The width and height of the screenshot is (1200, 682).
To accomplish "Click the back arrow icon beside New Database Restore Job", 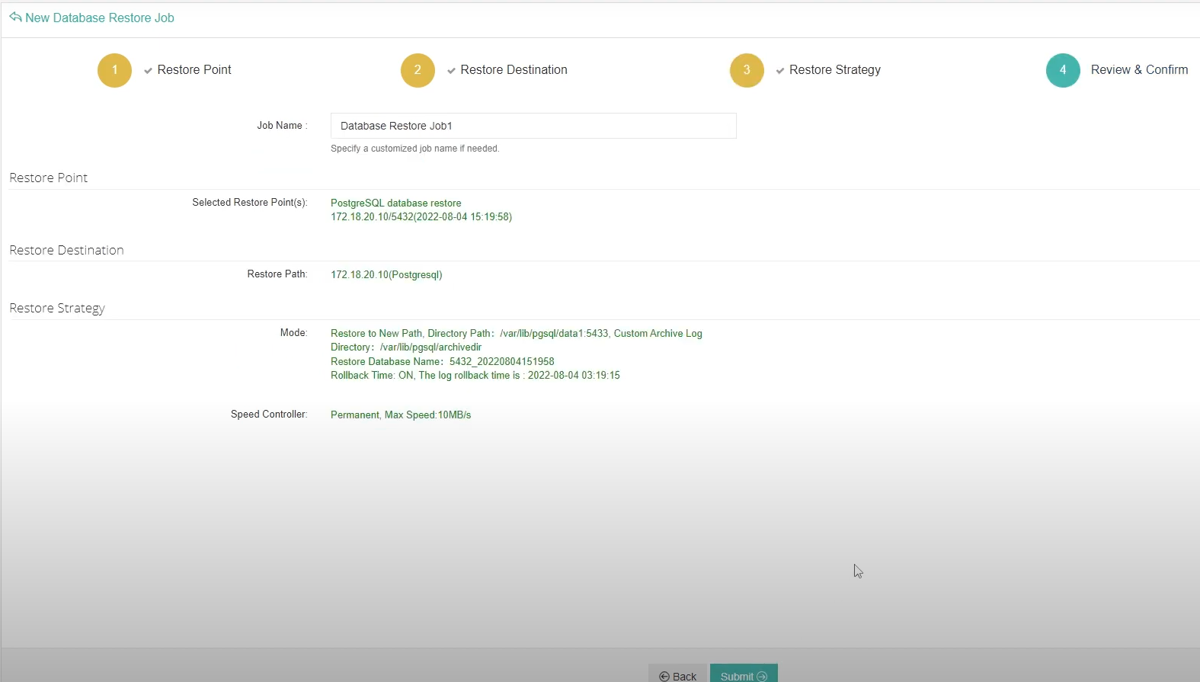I will tap(15, 17).
